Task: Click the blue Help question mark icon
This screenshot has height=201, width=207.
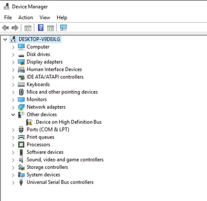Action: click(41, 28)
